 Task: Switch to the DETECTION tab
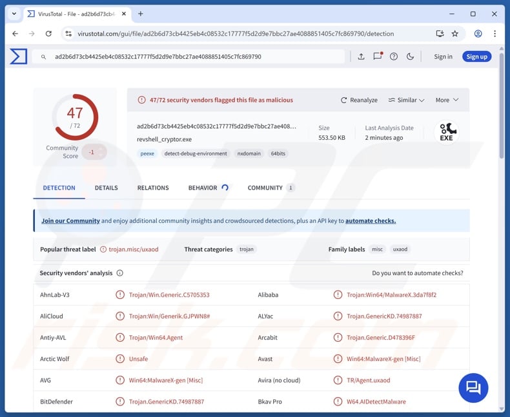59,188
